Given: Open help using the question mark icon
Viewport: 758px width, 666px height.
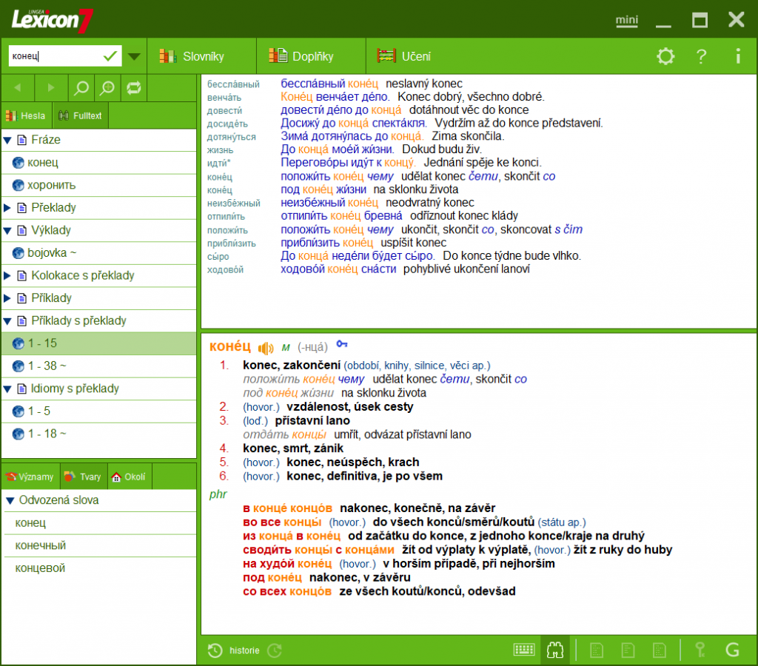Looking at the screenshot, I should (x=700, y=56).
